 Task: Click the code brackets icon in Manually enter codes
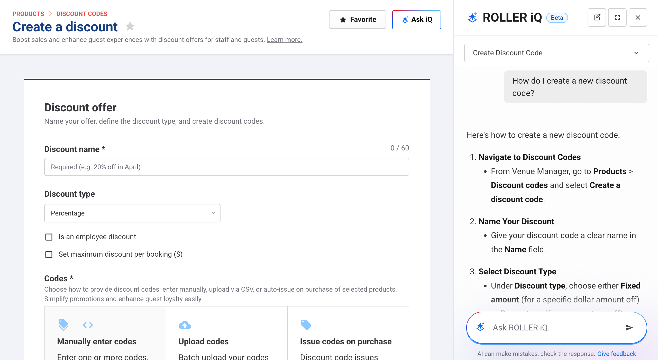88,325
